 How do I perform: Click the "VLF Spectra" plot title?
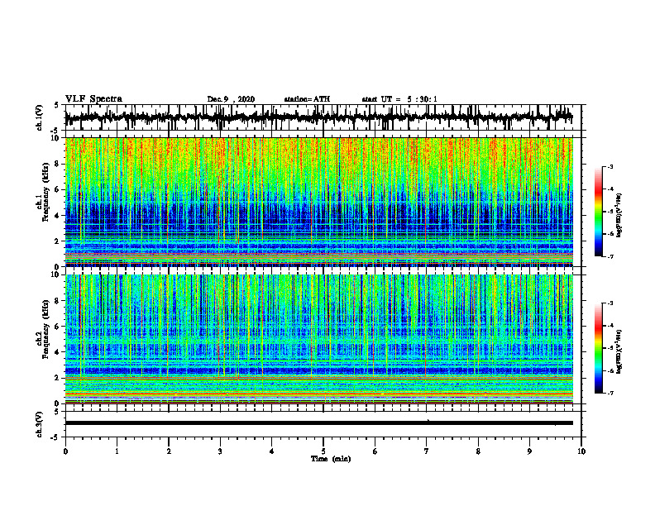point(93,99)
